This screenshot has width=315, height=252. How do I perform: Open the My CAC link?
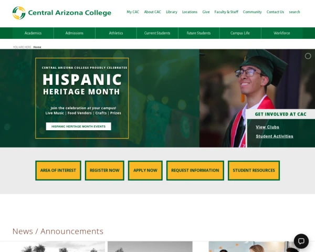[x=133, y=12]
